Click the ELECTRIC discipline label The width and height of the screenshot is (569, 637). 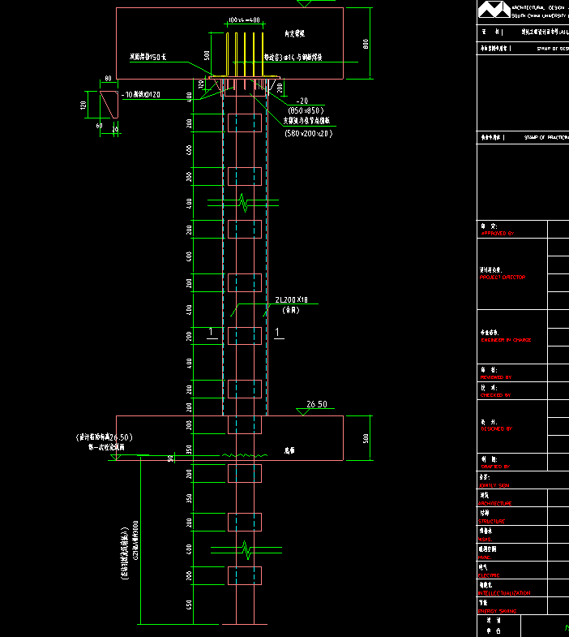click(x=489, y=575)
